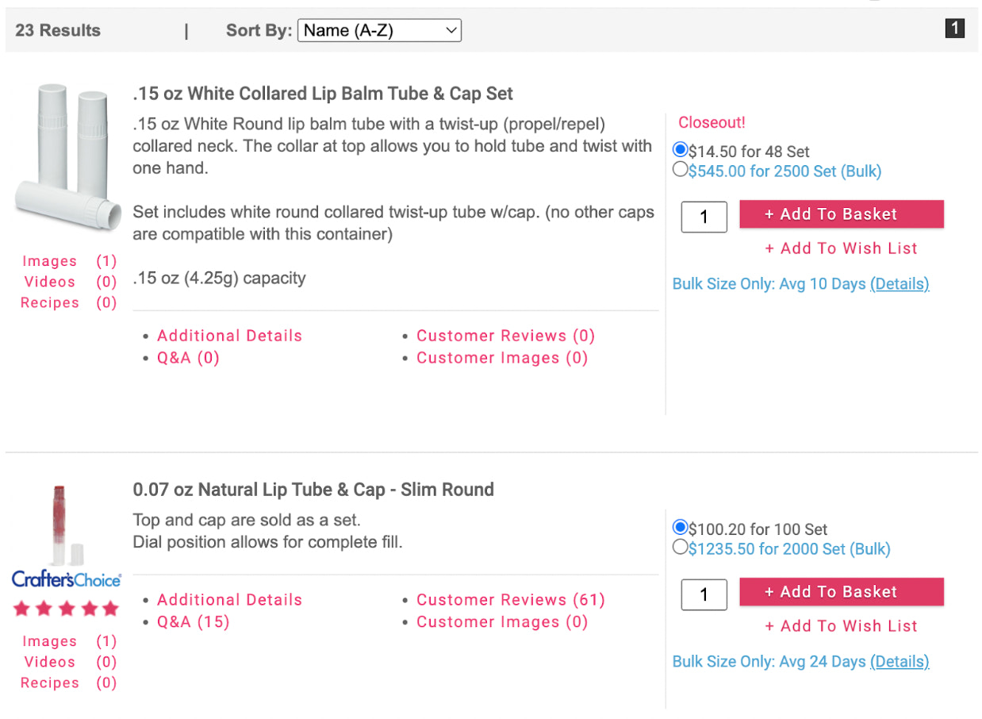982x719 pixels.
Task: Check Customer Images (0) for the Slim Round tube
Action: pos(502,621)
